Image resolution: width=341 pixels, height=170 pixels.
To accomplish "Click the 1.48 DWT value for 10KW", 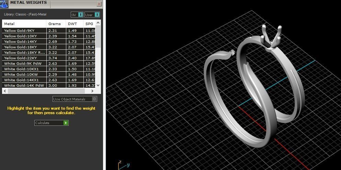I will 72,74.
